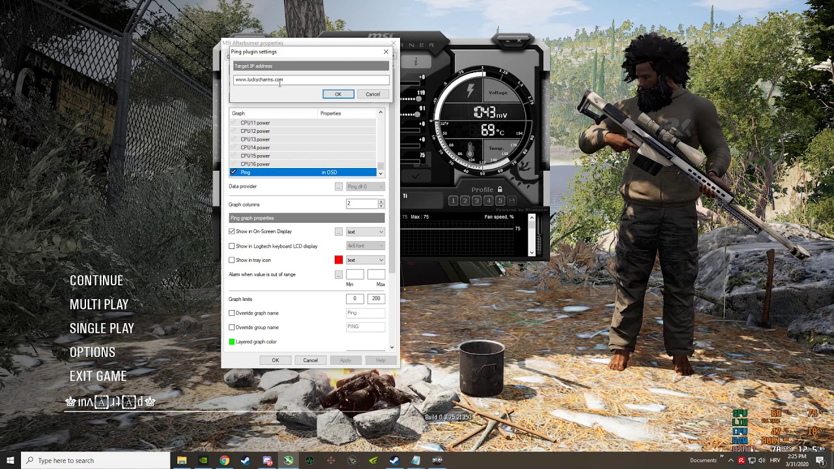Enable Show in Logitech keyboard LCD display
Screen dimensions: 834x469
[231, 246]
